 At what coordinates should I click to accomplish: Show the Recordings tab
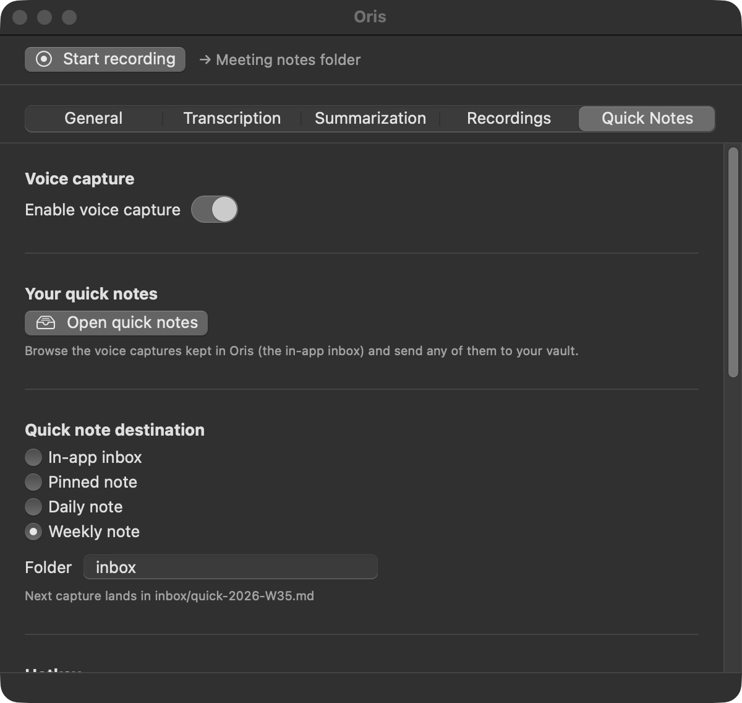[509, 119]
